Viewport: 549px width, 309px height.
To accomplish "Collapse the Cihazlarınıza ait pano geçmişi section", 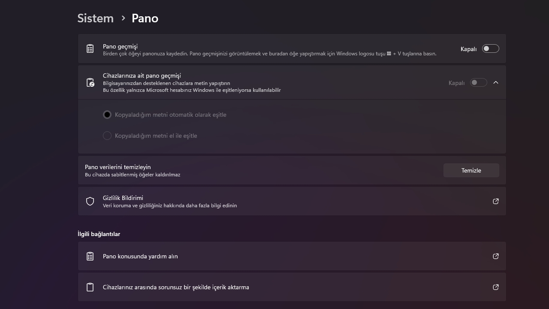I will click(496, 82).
